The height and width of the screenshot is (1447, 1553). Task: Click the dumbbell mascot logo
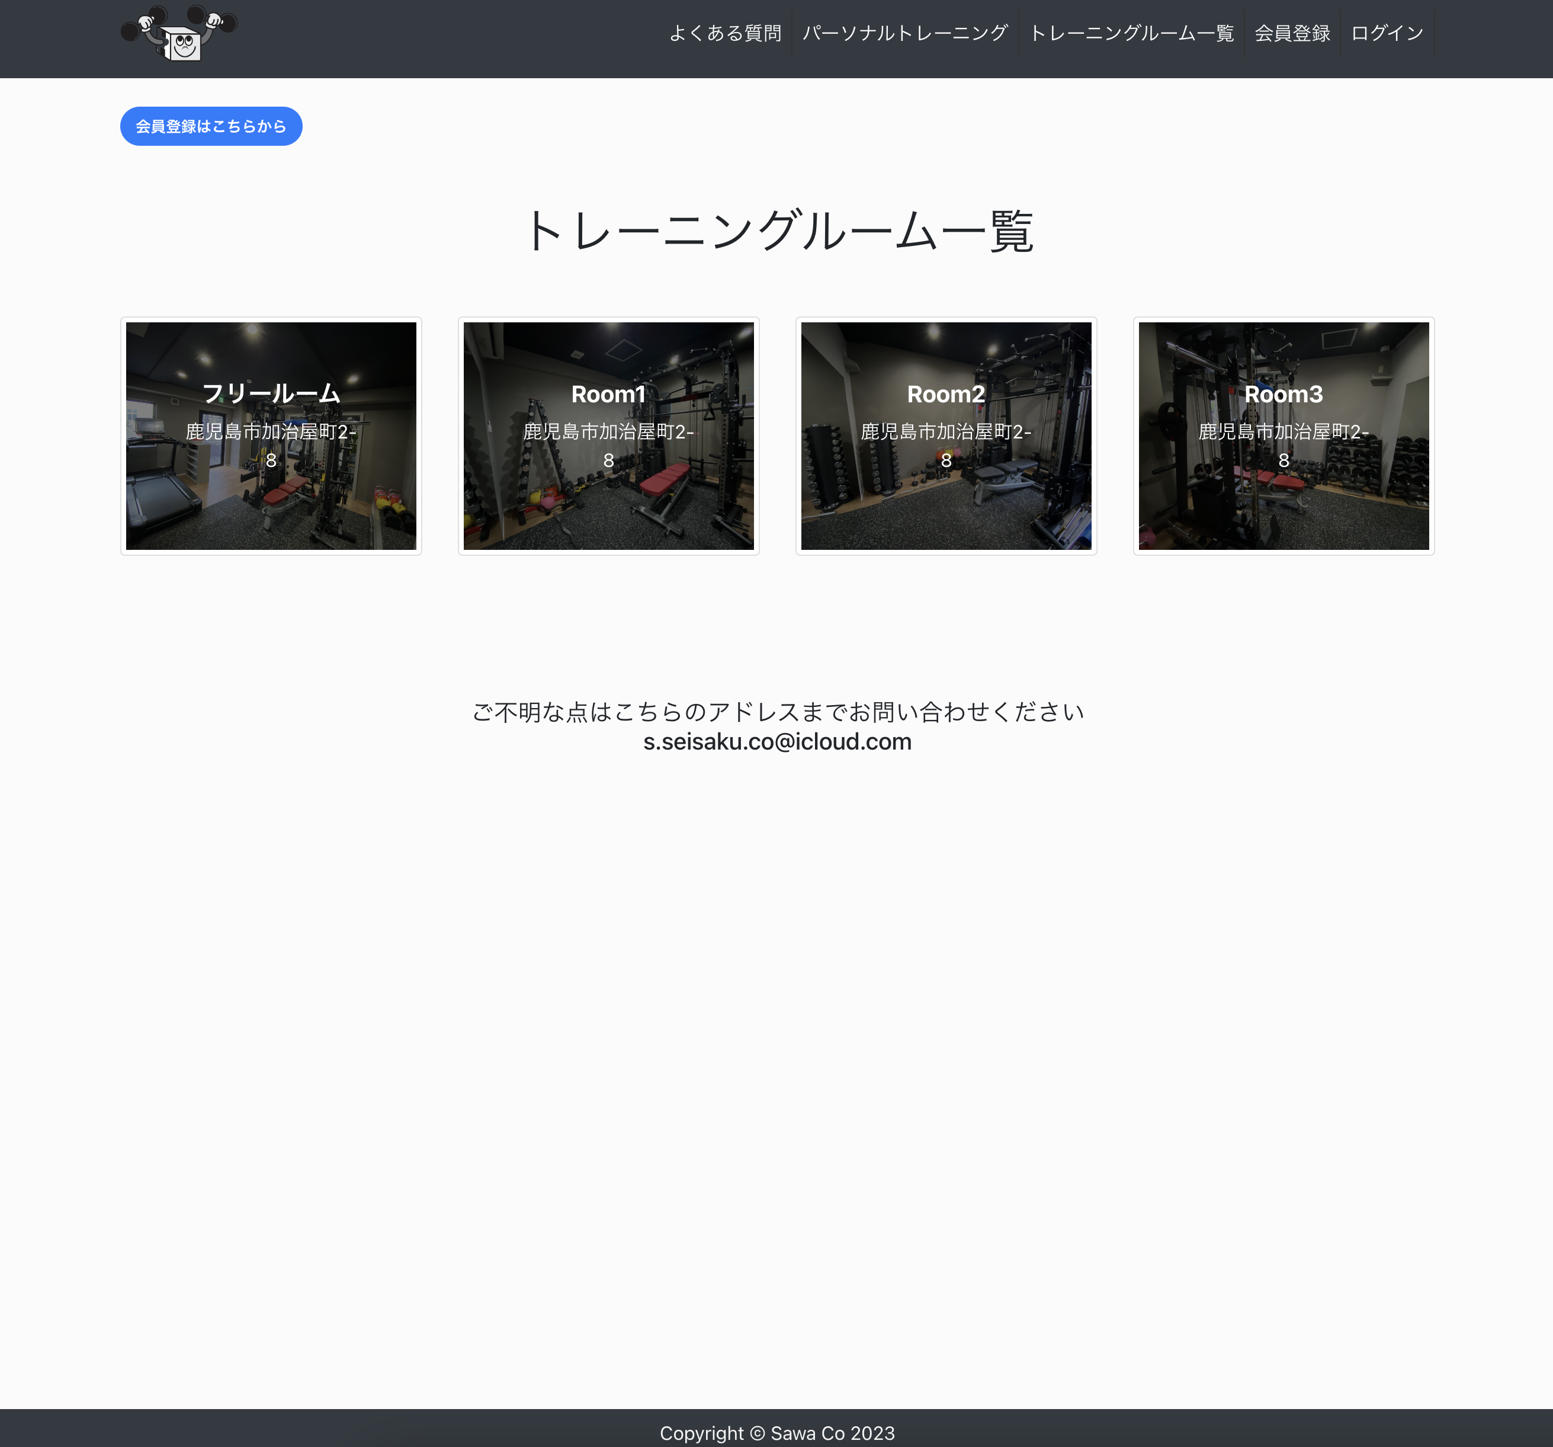click(179, 34)
